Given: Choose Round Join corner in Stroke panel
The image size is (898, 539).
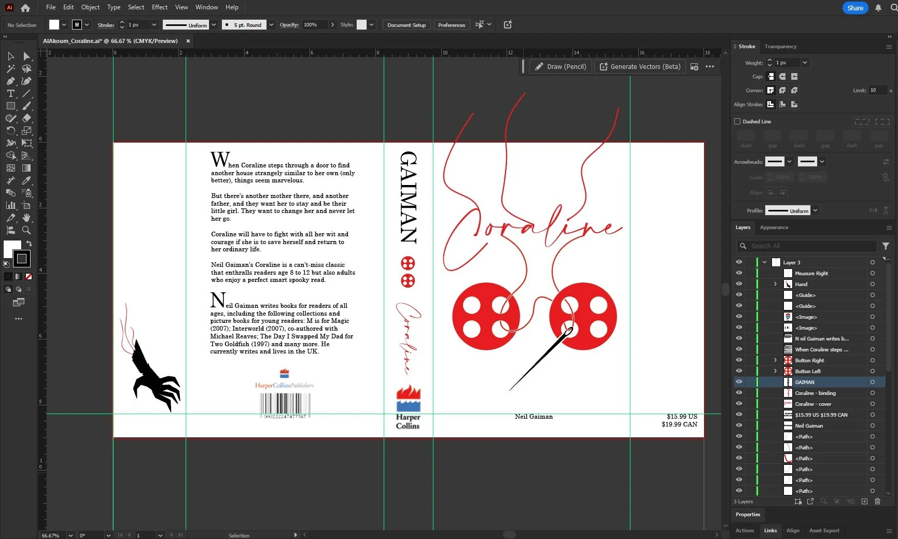Looking at the screenshot, I should [782, 90].
